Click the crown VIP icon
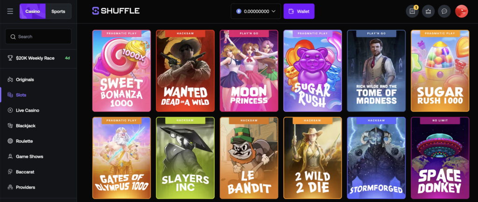This screenshot has width=478, height=202. coord(428,11)
